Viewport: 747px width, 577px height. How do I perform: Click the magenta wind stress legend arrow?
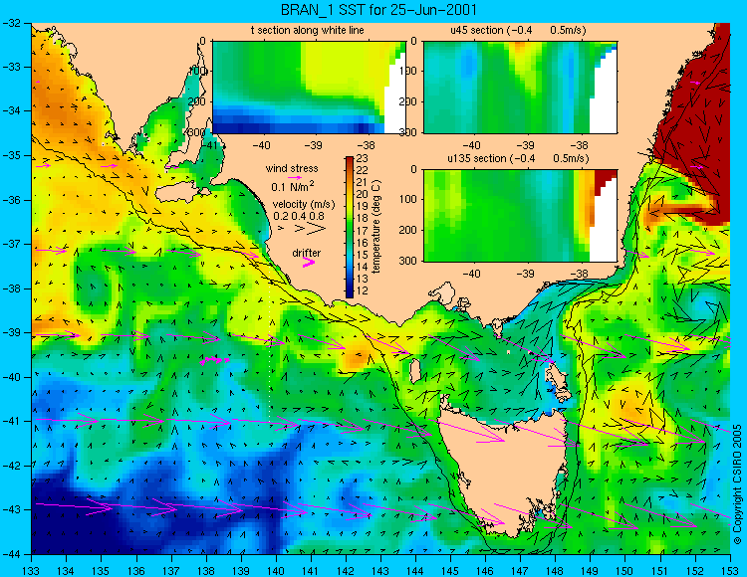[x=295, y=177]
